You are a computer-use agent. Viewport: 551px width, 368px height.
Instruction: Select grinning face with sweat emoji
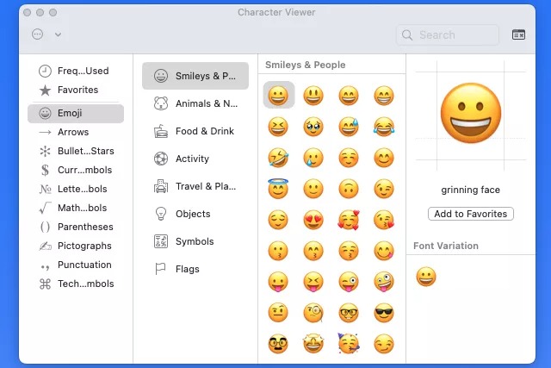tap(349, 127)
